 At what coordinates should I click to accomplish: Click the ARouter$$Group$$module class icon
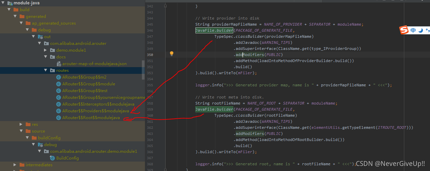(59, 84)
